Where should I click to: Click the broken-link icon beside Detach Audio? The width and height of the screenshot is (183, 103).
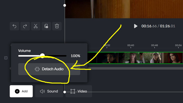tap(37, 69)
